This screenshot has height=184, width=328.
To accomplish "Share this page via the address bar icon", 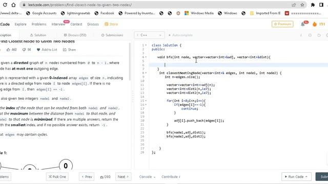I will click(x=294, y=5).
